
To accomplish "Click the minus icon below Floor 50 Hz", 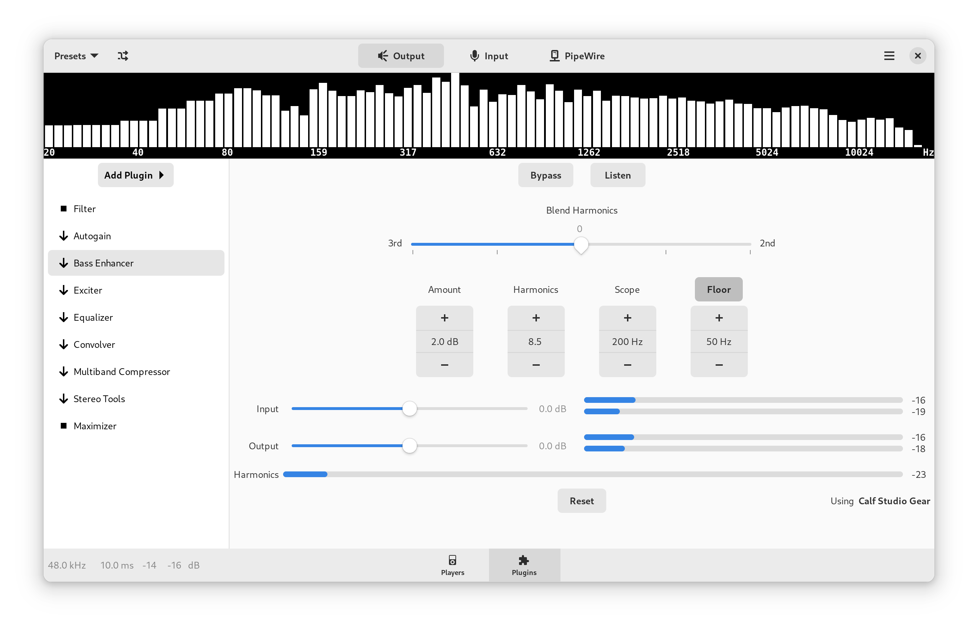I will (719, 365).
